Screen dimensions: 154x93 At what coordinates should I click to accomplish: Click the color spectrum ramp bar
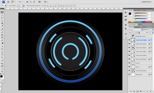click(x=140, y=22)
